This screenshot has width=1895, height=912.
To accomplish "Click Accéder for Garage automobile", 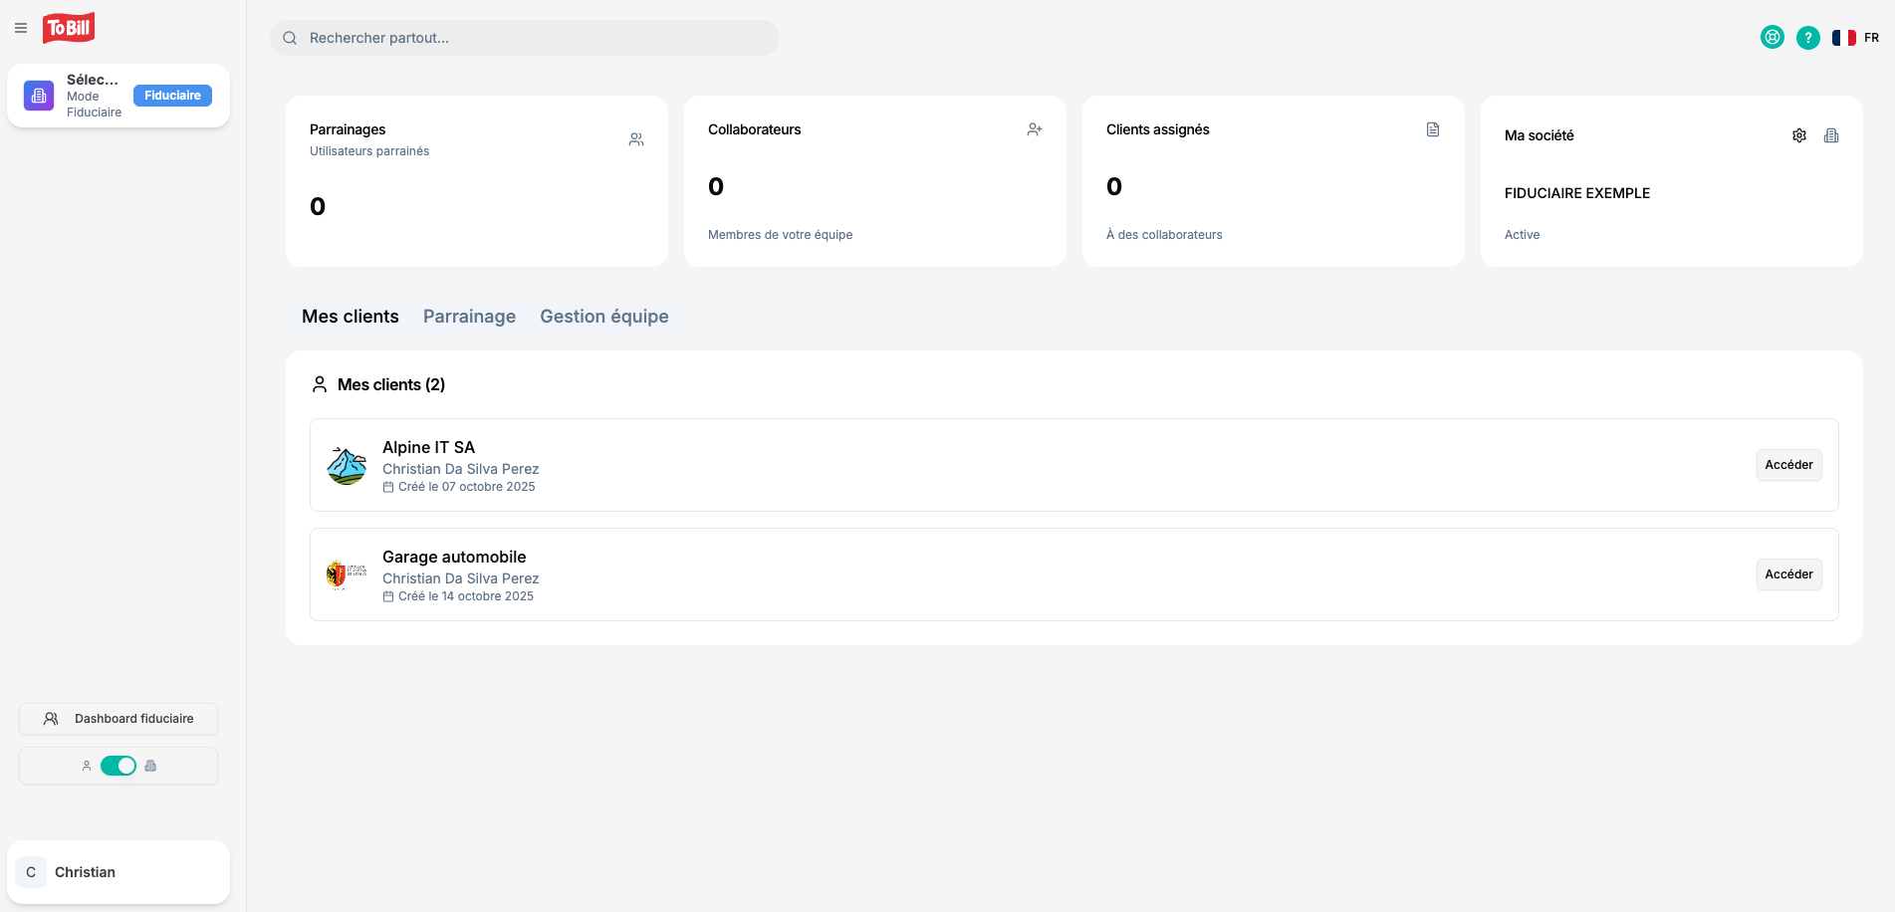I will point(1787,574).
